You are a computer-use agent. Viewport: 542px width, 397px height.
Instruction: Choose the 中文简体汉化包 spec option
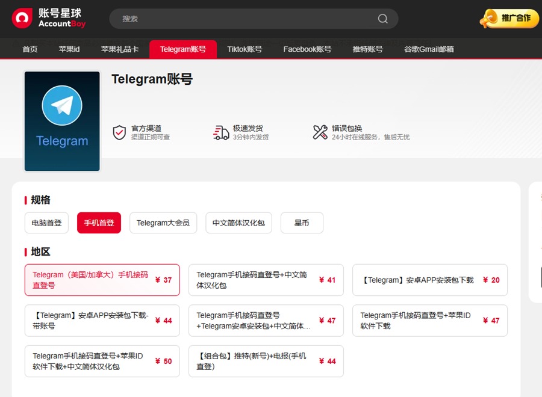[238, 223]
